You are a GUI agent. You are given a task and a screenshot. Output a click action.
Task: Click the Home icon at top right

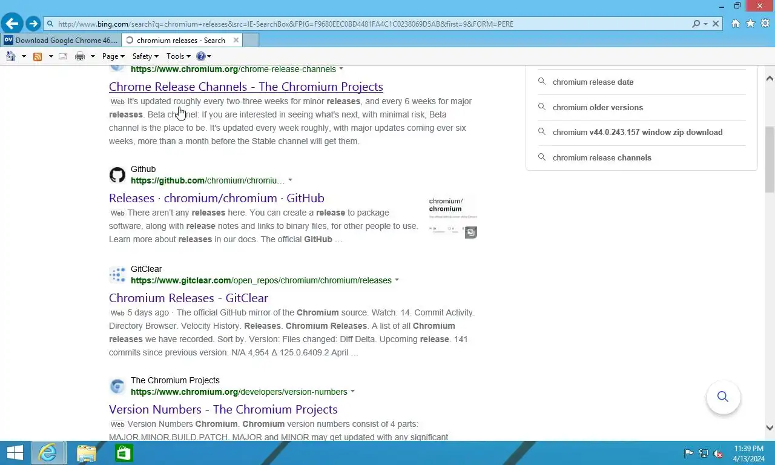click(736, 24)
